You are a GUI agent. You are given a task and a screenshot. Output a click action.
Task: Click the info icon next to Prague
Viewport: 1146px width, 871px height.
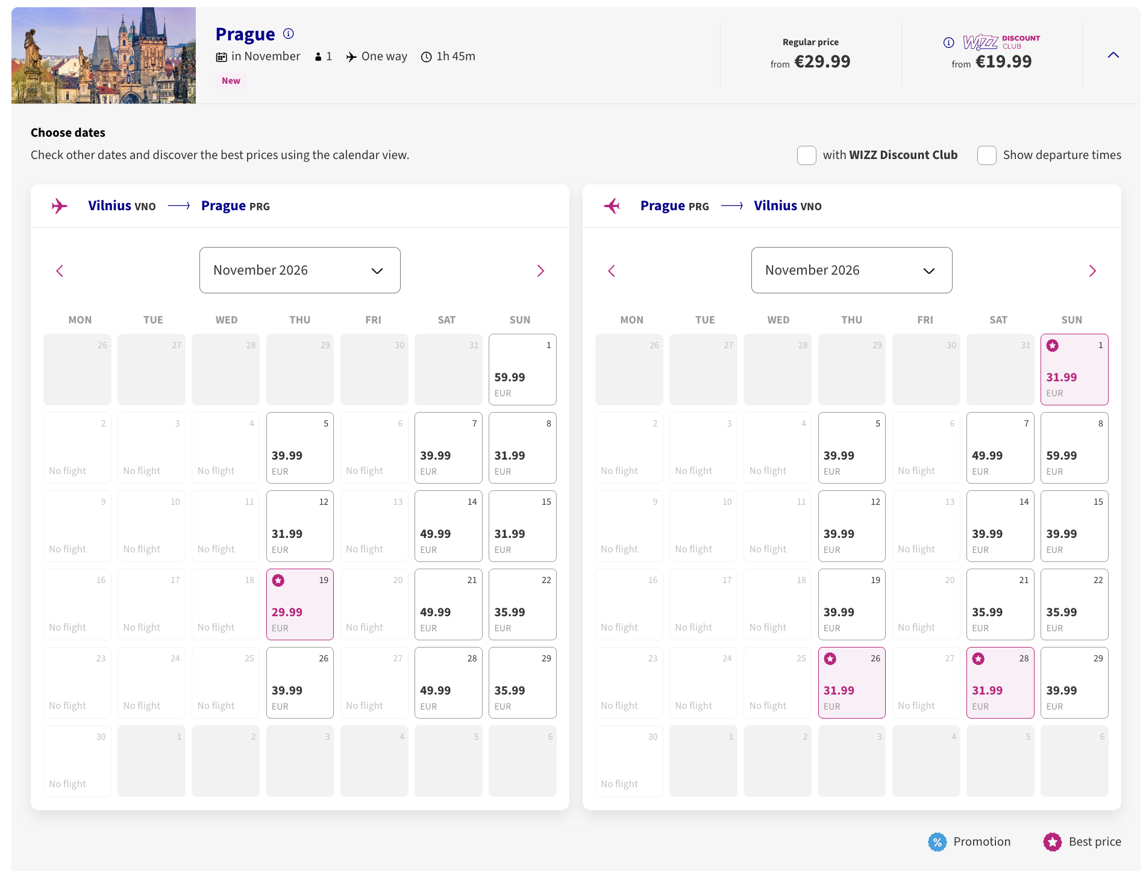289,34
